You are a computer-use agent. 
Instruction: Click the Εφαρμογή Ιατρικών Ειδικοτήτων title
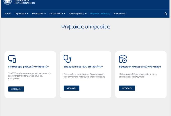click(x=83, y=67)
